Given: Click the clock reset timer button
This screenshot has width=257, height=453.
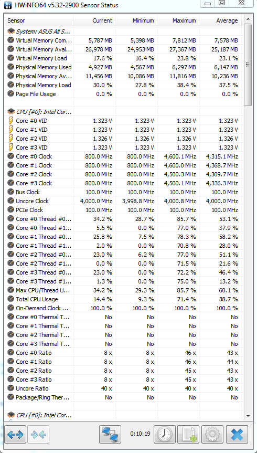Looking at the screenshot, I should [x=165, y=434].
